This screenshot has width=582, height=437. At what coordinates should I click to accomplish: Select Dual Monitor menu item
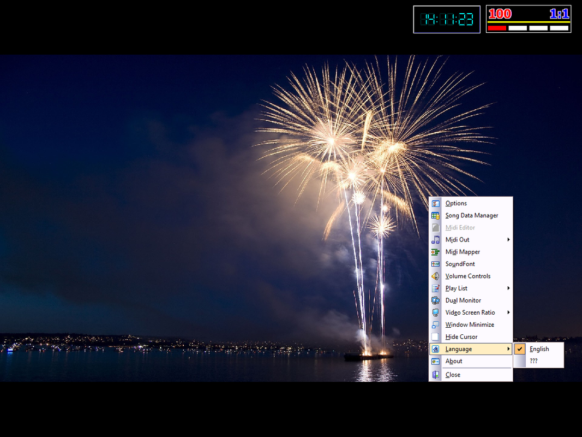(x=471, y=300)
